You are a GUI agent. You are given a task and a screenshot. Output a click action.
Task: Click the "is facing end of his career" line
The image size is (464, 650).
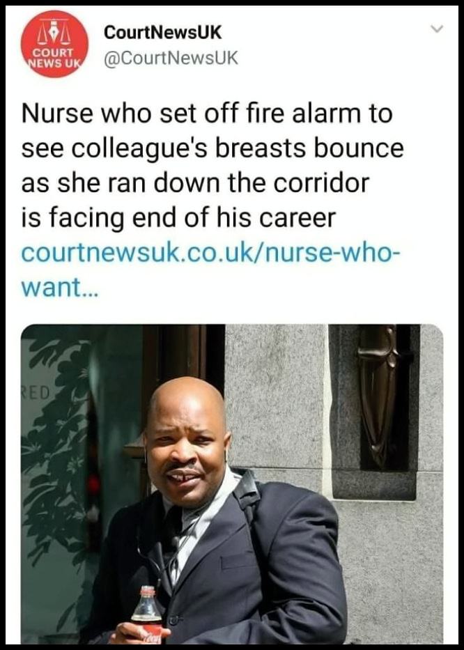[x=178, y=218]
